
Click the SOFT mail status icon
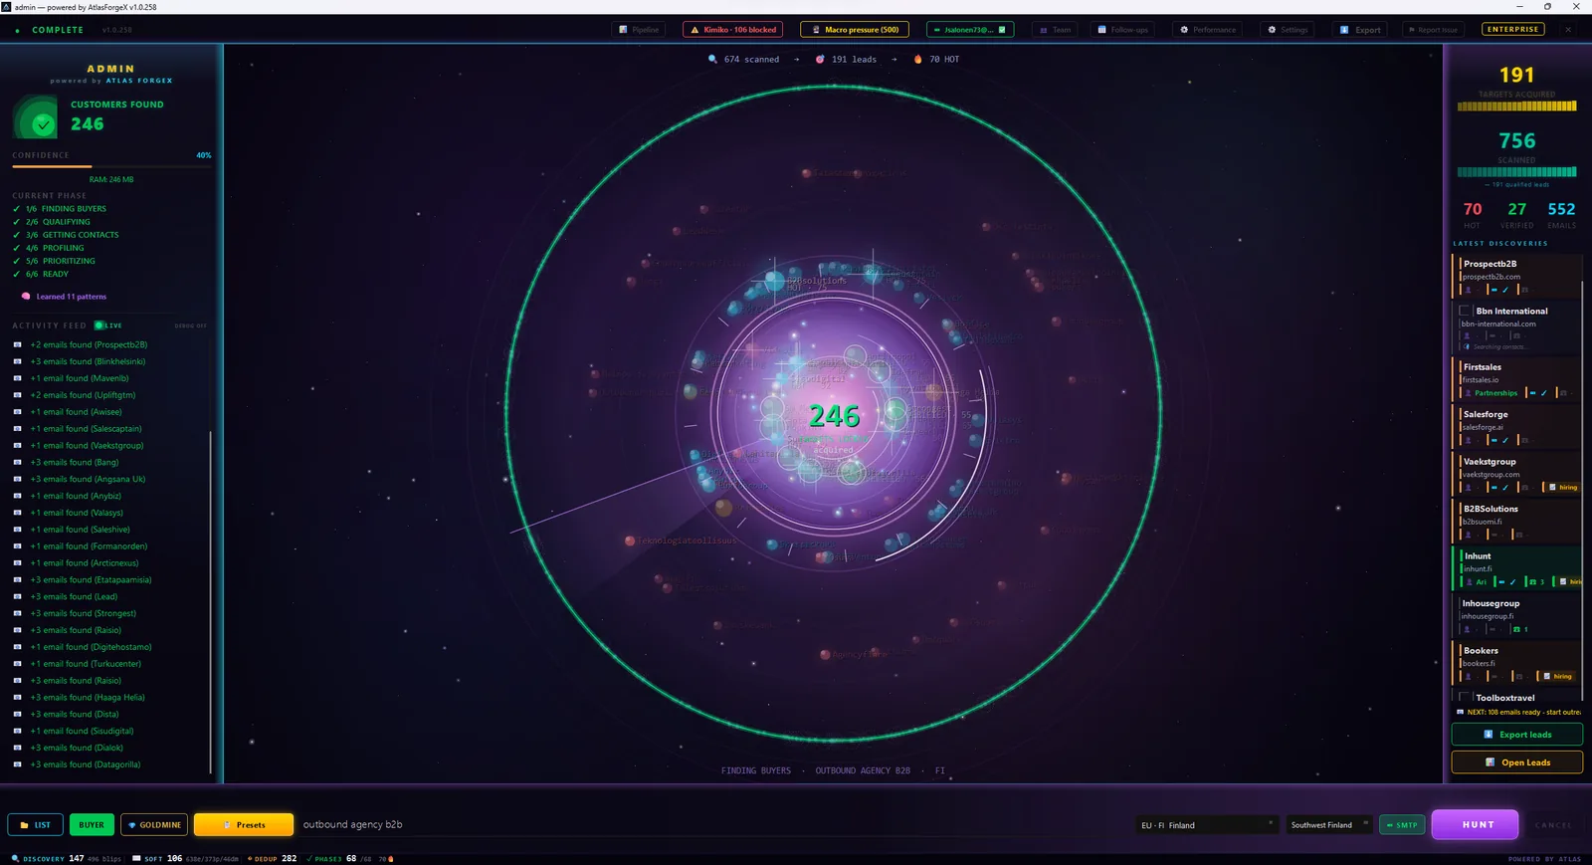tap(136, 858)
